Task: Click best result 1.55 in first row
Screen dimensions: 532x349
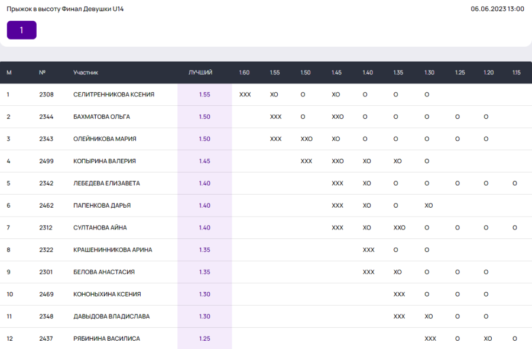Action: [205, 95]
